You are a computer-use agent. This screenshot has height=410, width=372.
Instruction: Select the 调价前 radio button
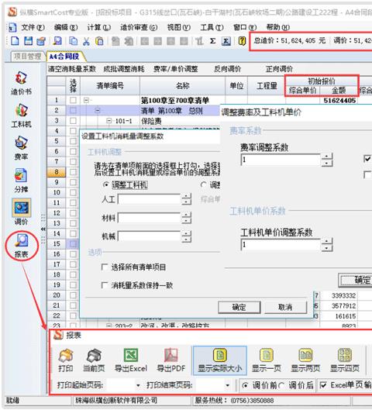(245, 385)
